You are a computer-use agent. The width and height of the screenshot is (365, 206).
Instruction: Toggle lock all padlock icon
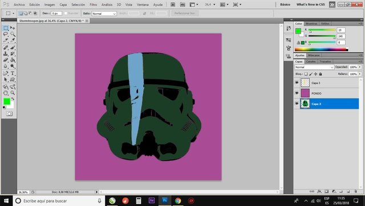(x=321, y=74)
